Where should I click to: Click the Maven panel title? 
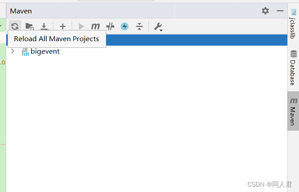pos(21,11)
